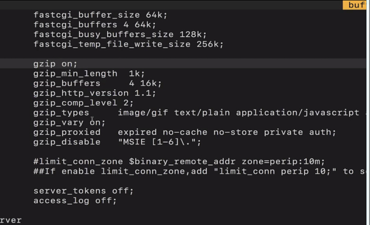Viewport: 370px width, 225px height.
Task: Click the "gzip_types" directive name
Action: 61,112
